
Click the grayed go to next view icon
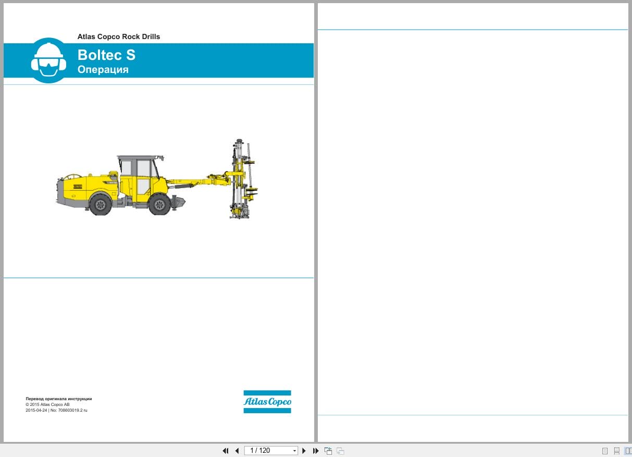[340, 451]
